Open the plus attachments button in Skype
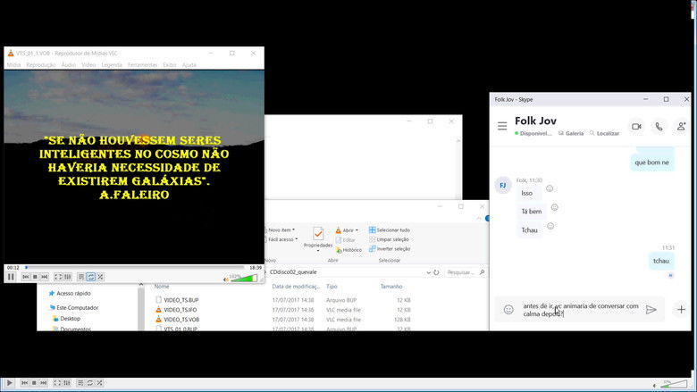Image resolution: width=697 pixels, height=392 pixels. 681,310
